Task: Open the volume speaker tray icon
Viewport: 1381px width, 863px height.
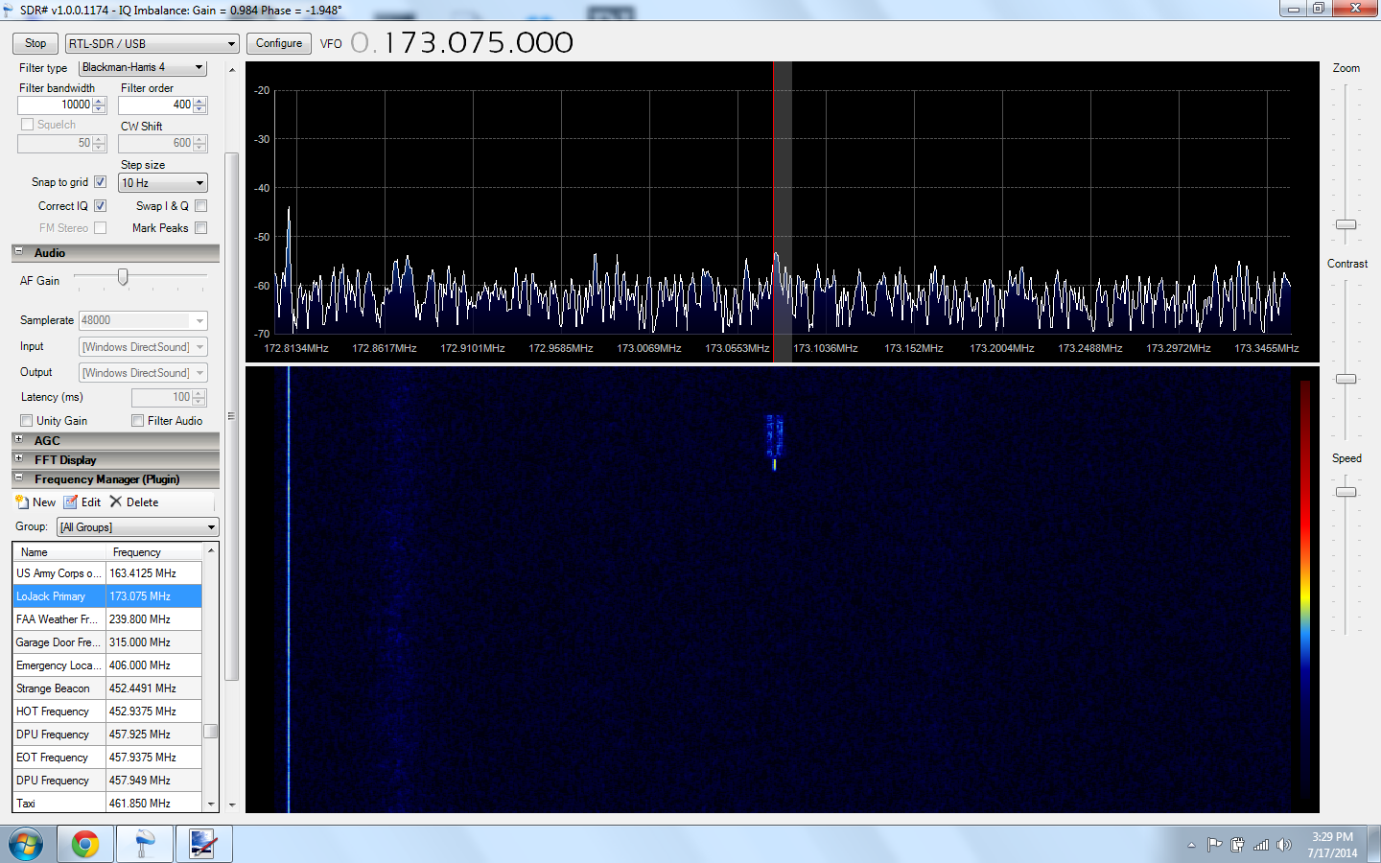Action: (1285, 845)
